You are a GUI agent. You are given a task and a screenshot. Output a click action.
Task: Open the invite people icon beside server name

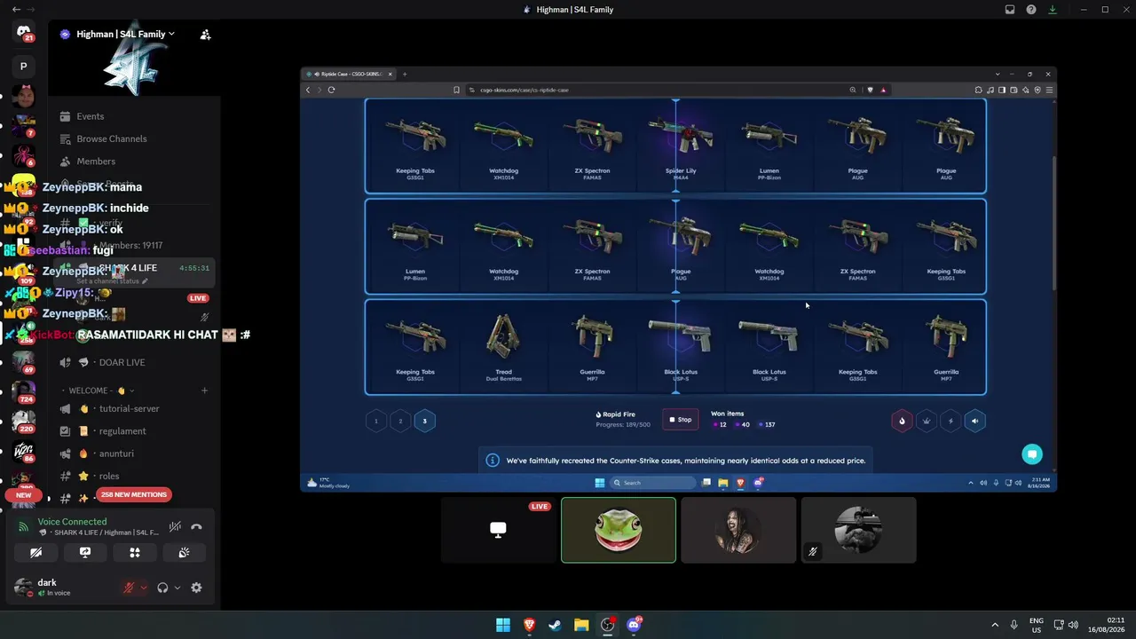pos(205,35)
